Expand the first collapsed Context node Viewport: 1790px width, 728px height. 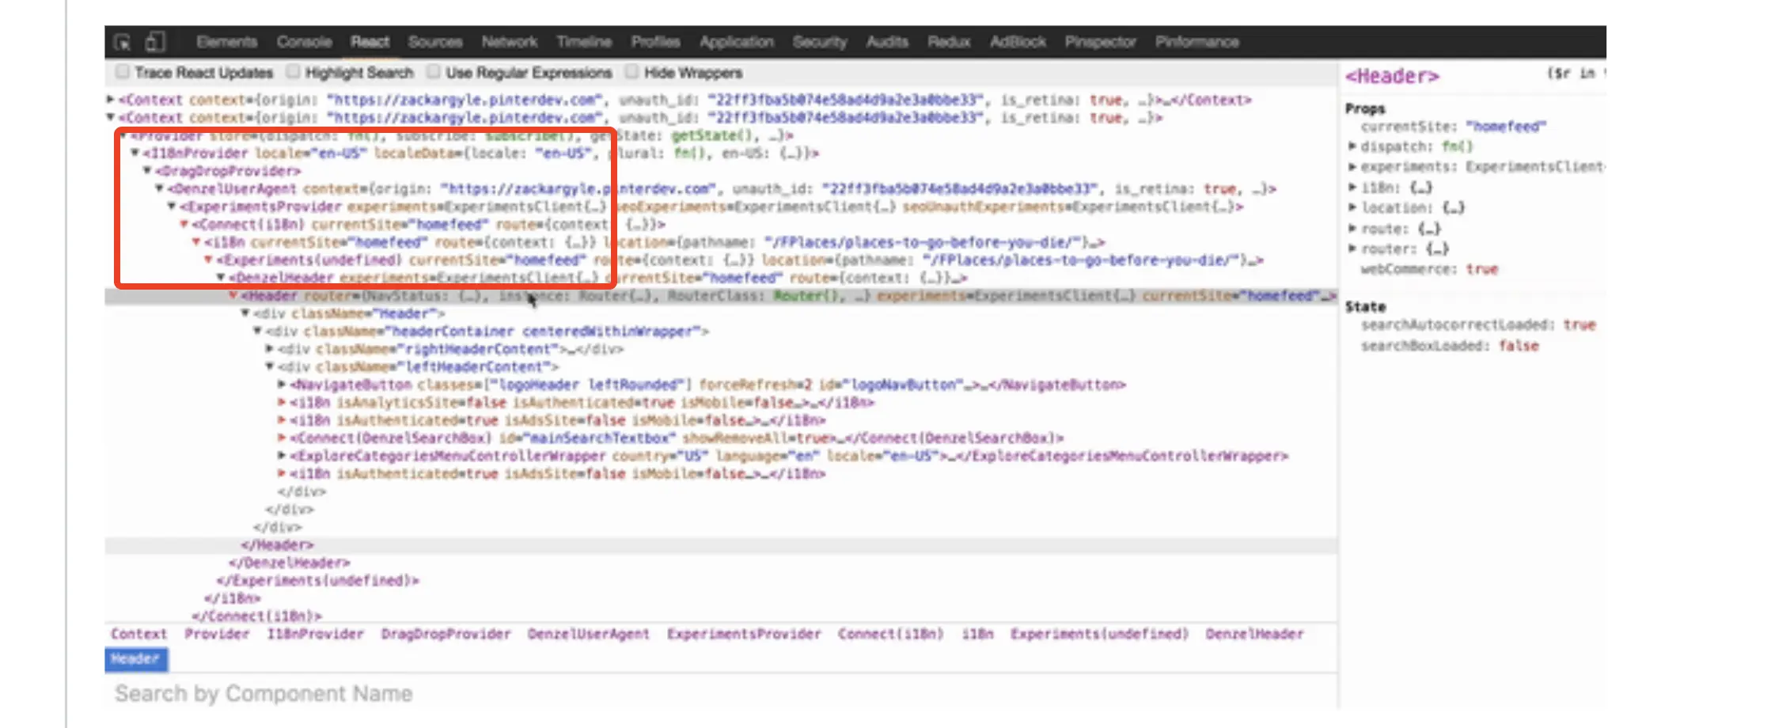coord(111,100)
